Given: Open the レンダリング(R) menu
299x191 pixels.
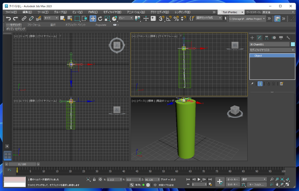Looking at the screenshot, I should (x=182, y=12).
